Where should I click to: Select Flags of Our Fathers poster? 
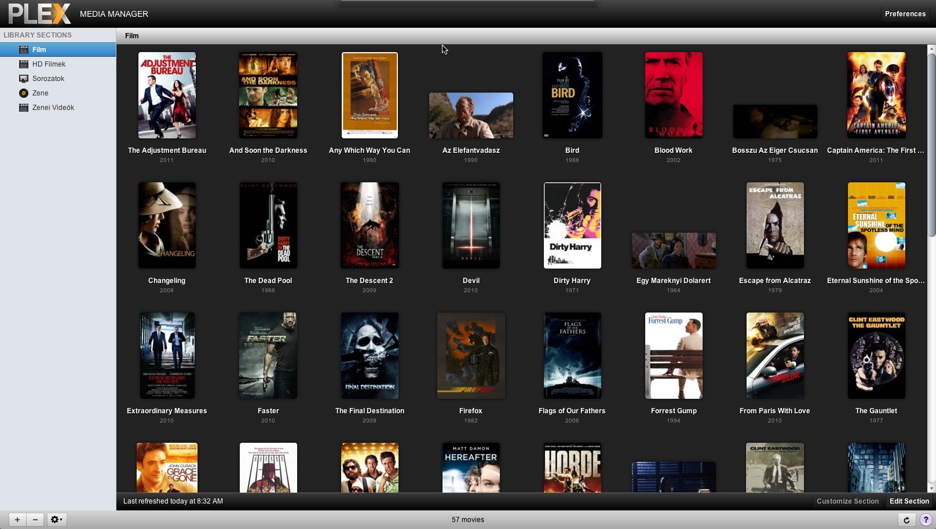pos(572,355)
